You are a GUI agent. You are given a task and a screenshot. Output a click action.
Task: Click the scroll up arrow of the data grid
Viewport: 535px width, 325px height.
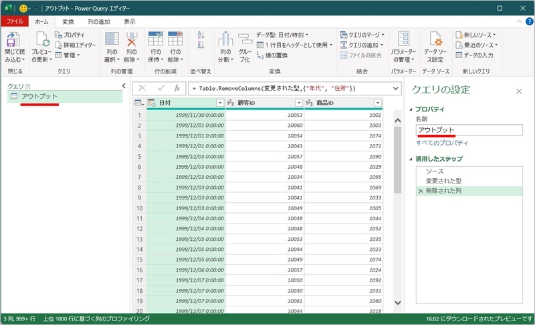point(397,121)
